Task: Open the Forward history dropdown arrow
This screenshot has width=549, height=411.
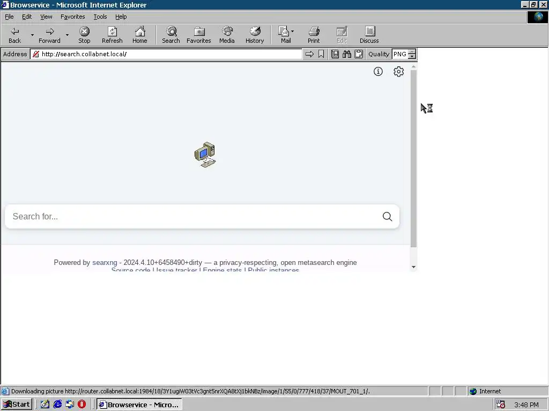Action: (67, 35)
